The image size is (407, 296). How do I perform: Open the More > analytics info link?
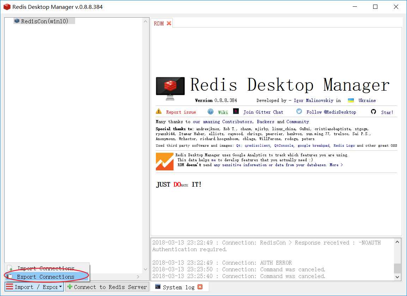[x=336, y=165]
